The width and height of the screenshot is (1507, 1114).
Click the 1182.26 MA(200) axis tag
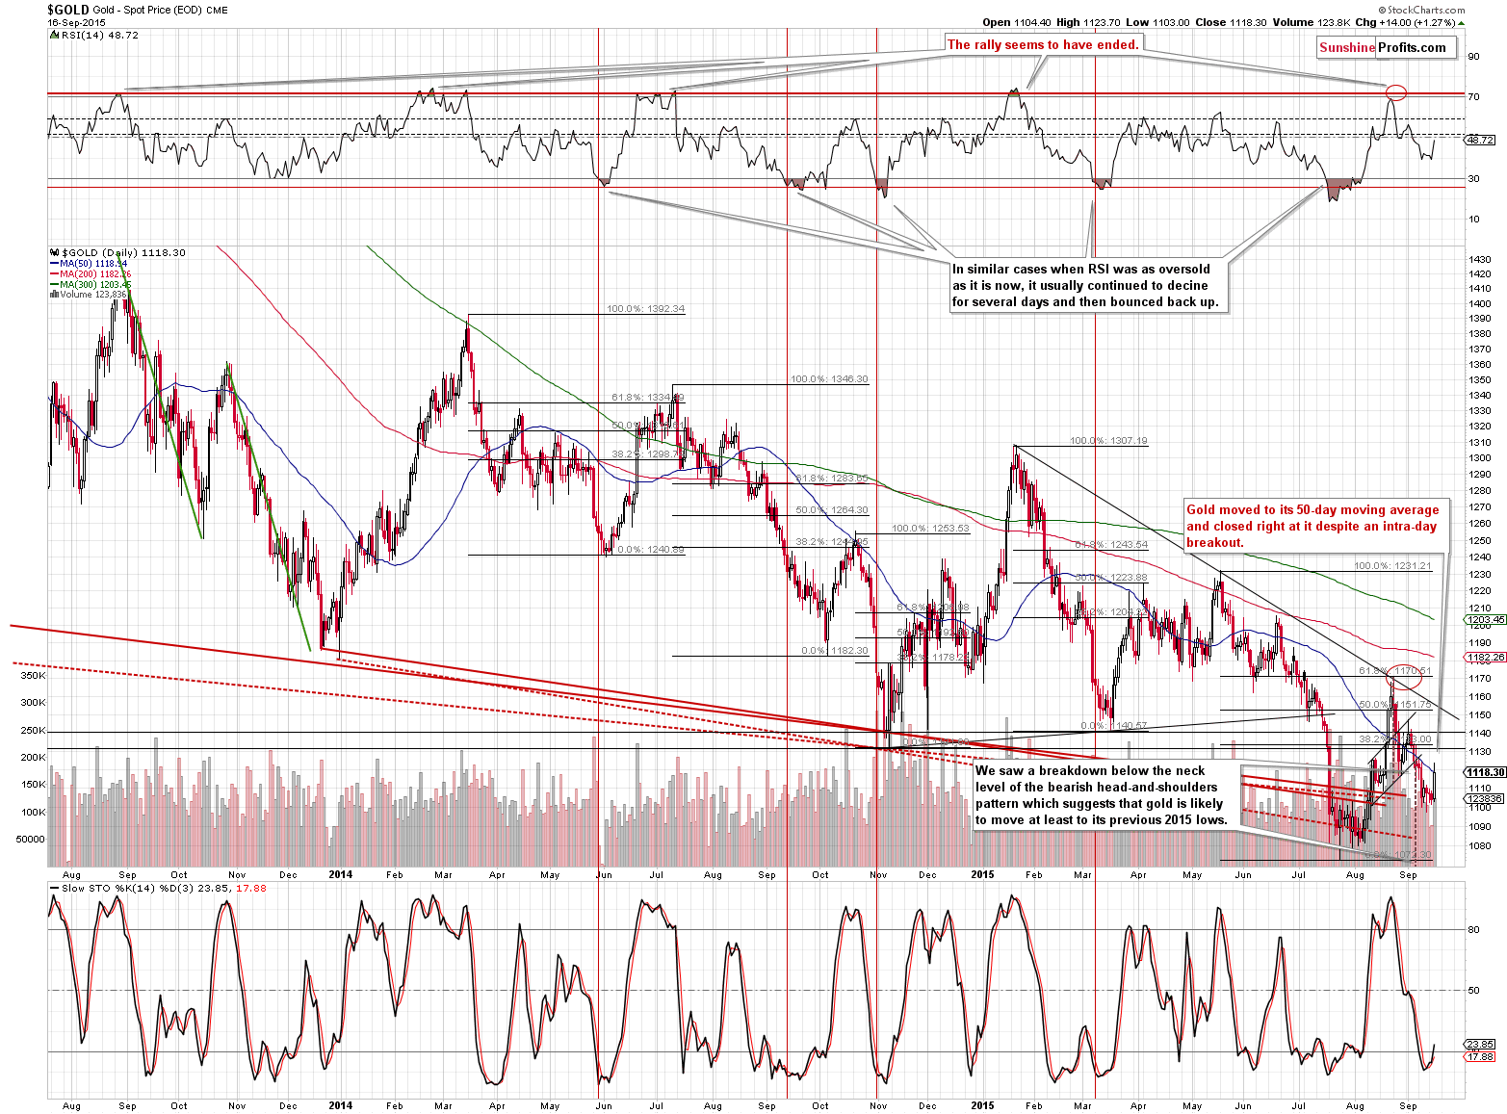[x=1486, y=657]
